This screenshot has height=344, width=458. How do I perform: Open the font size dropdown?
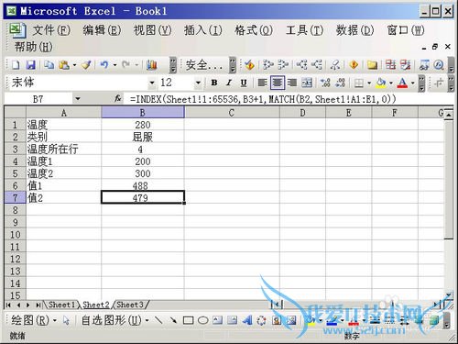pyautogui.click(x=198, y=83)
